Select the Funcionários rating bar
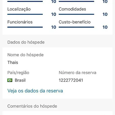 25,27
